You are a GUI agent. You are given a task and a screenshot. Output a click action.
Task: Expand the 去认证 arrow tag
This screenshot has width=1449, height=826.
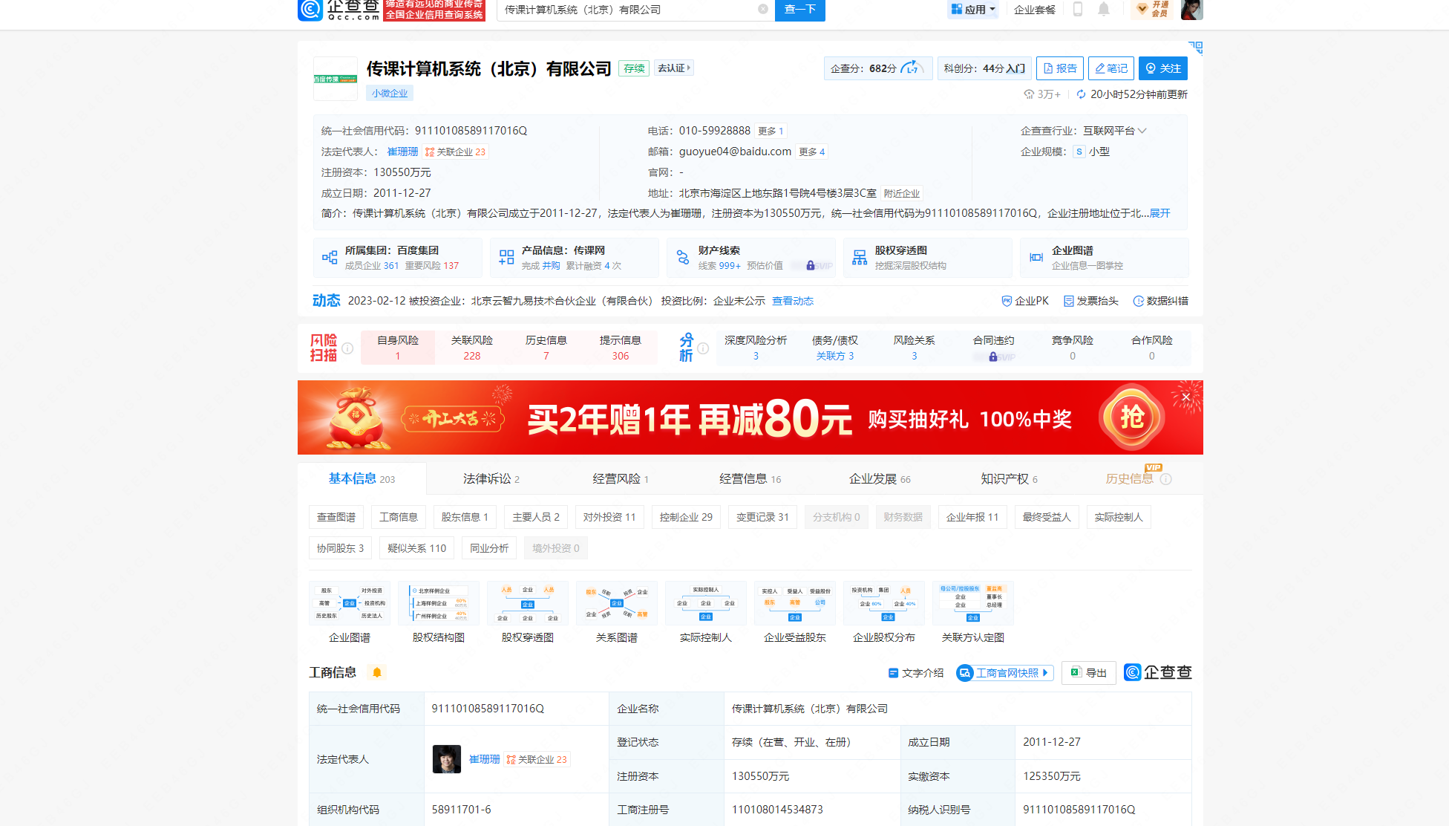click(674, 68)
